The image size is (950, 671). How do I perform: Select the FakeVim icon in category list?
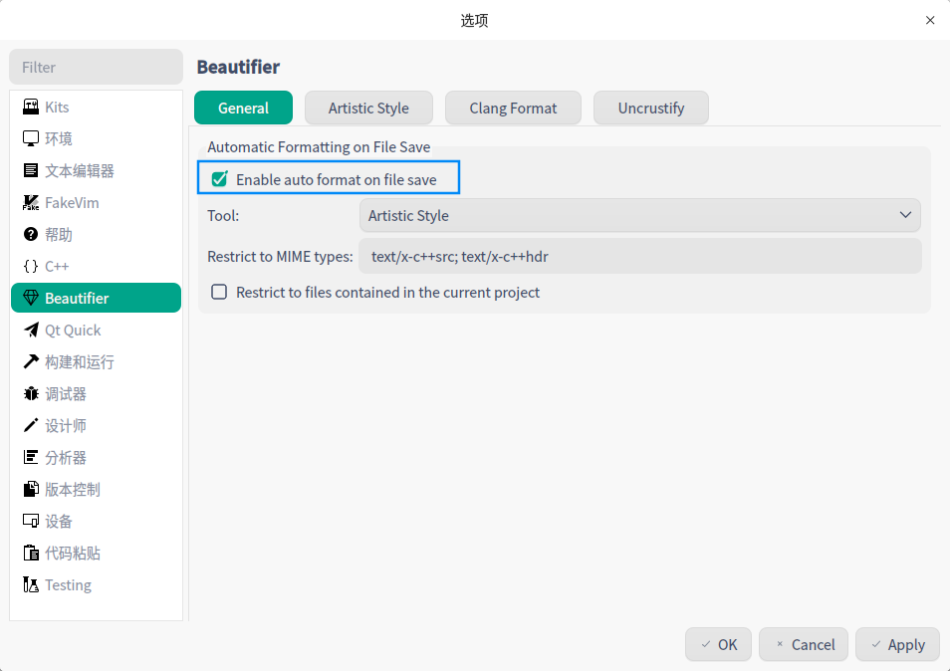(31, 203)
